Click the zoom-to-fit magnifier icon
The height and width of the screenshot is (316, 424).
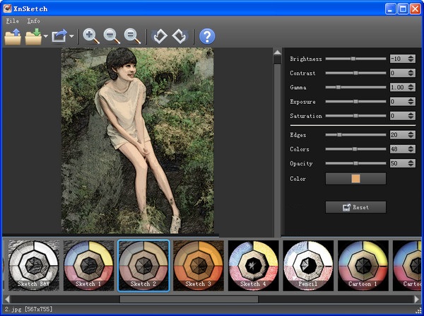[131, 36]
